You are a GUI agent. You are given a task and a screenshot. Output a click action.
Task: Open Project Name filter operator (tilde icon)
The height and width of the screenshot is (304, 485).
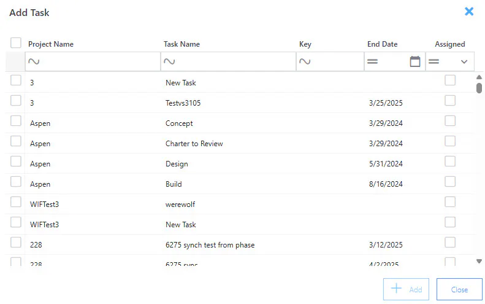pos(34,61)
